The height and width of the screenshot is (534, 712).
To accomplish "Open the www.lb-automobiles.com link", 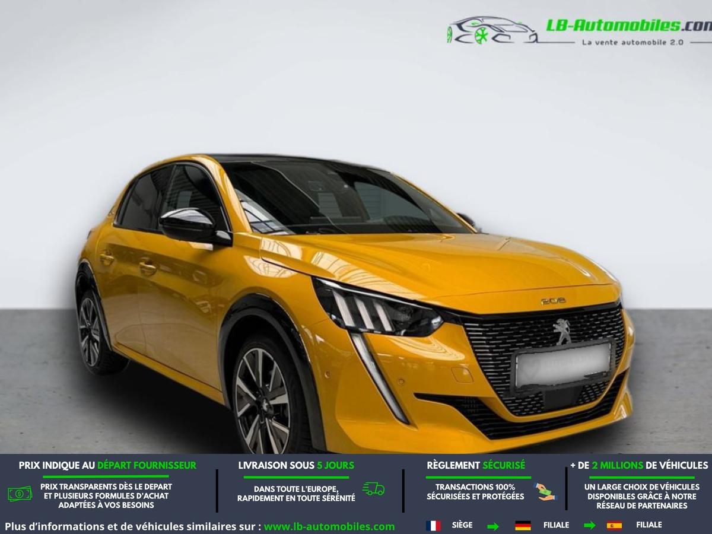I will point(329,526).
